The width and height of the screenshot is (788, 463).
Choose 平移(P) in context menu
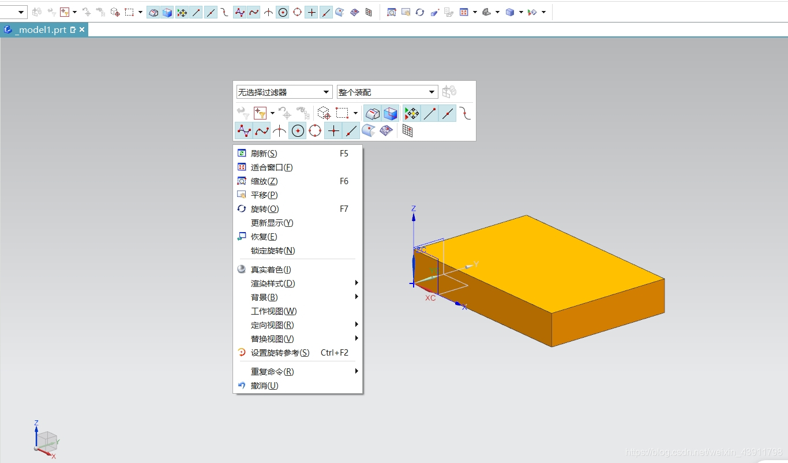[298, 195]
